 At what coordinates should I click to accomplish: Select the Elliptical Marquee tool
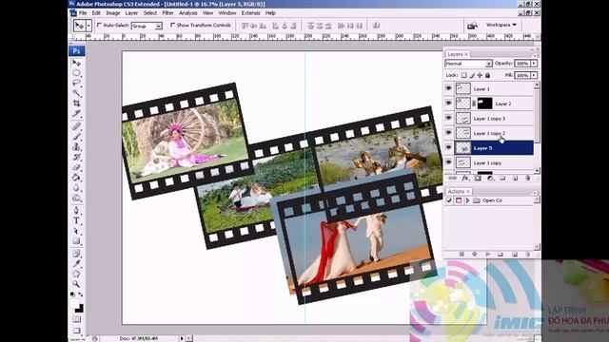tap(76, 73)
